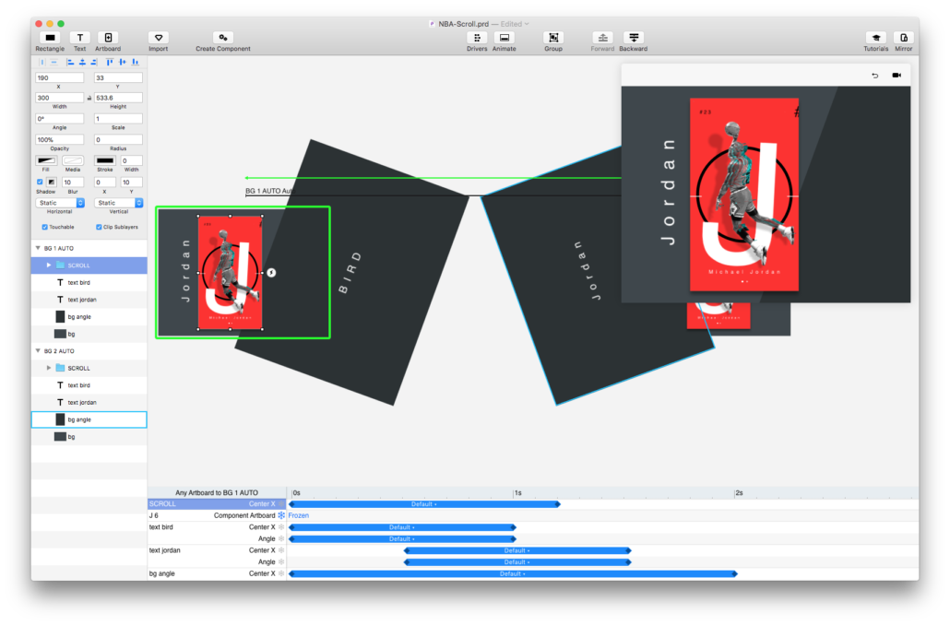Select bg angle layer in BG 1 AUTO
Screen dimensions: 950x625
pos(89,317)
